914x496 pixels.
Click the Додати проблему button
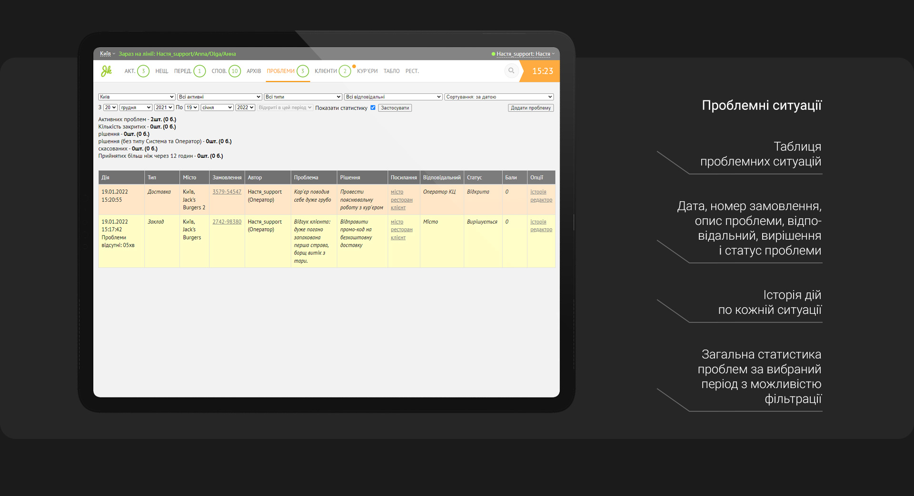coord(531,108)
